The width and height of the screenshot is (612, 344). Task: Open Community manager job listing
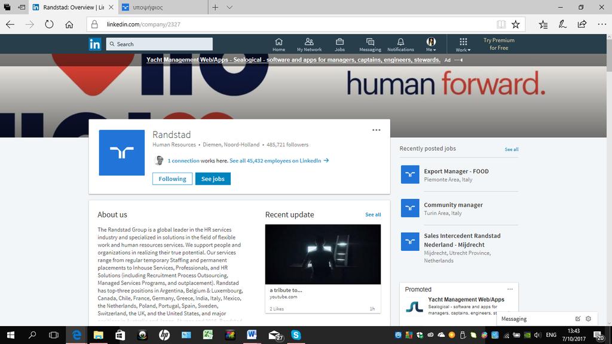[x=453, y=205]
